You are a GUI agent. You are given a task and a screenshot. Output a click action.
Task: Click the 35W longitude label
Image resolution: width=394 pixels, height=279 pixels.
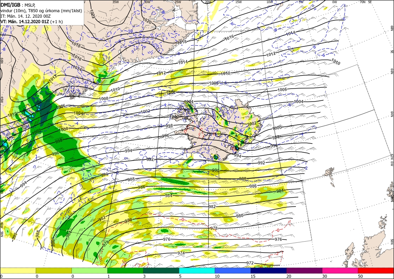click(115, 2)
